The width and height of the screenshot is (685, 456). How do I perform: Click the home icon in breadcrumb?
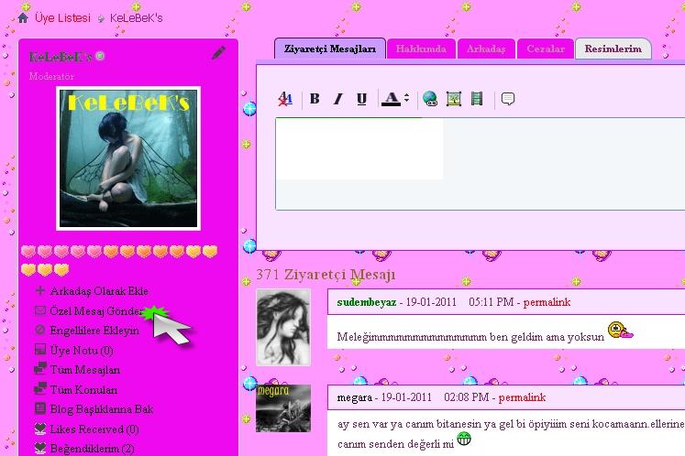coord(23,17)
